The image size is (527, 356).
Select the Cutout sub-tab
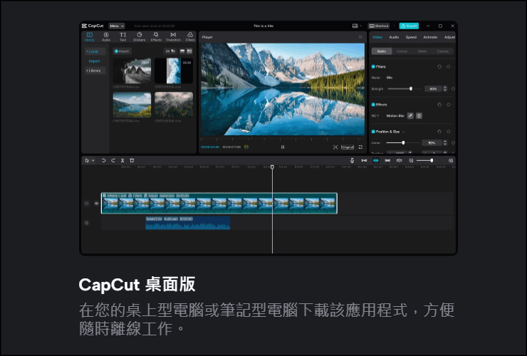(x=402, y=51)
